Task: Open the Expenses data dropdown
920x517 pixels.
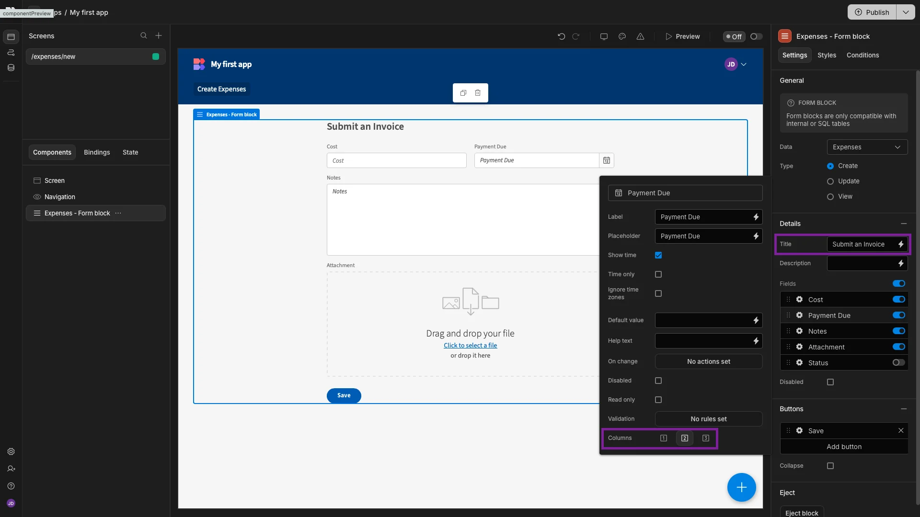Action: pos(867,147)
